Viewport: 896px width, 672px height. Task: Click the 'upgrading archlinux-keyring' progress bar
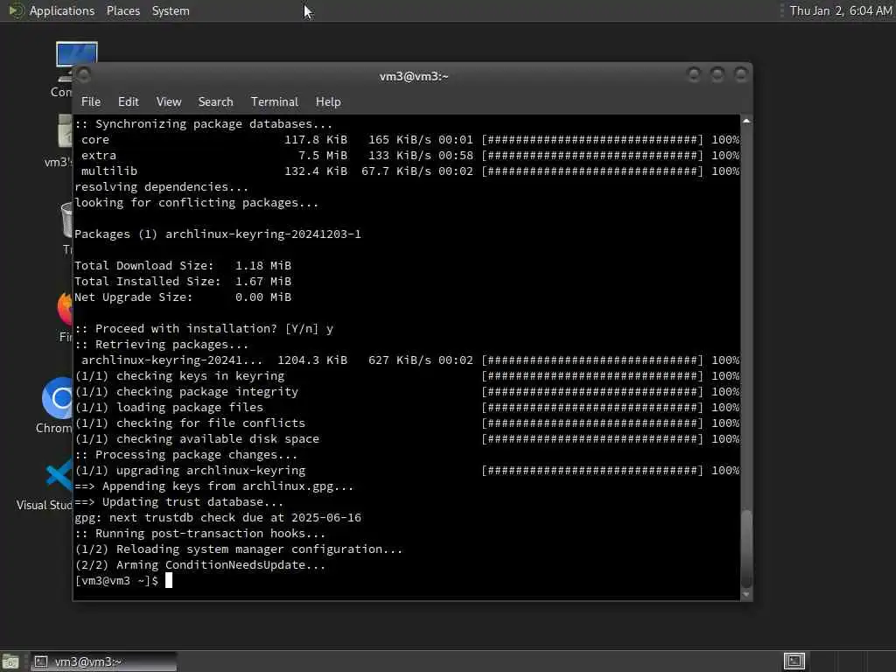[592, 470]
